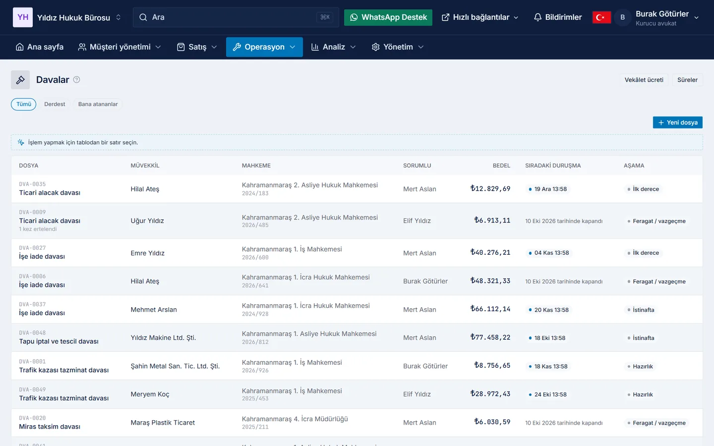The height and width of the screenshot is (446, 714).
Task: Click the bar chart icon for Analiz
Action: (315, 47)
